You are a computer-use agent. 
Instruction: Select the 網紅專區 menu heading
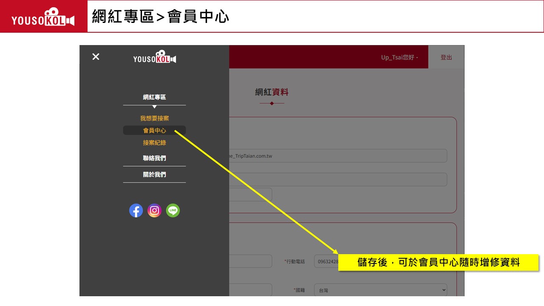pos(154,97)
